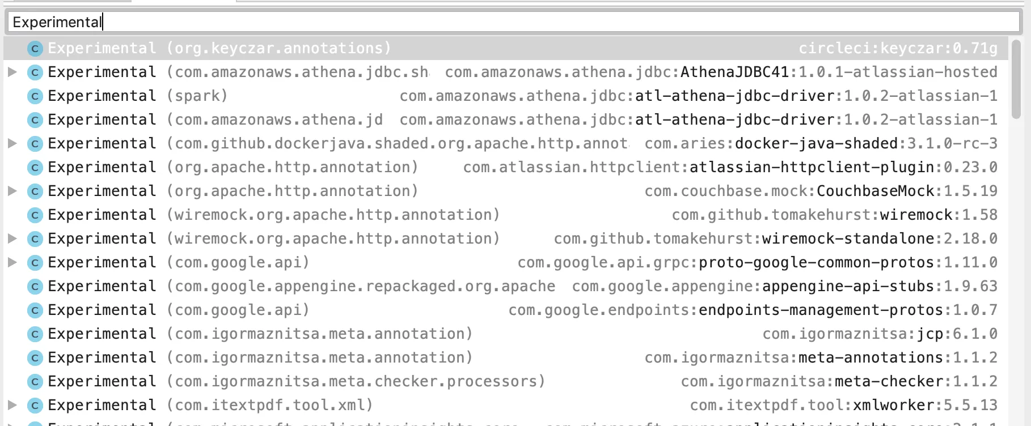Click class icon for jcp:6.1.0 result
1031x426 pixels.
tap(35, 334)
